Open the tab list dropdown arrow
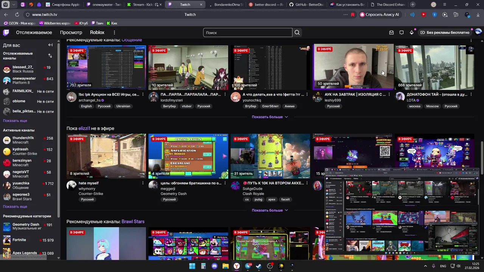484x272 pixels. click(x=14, y=5)
